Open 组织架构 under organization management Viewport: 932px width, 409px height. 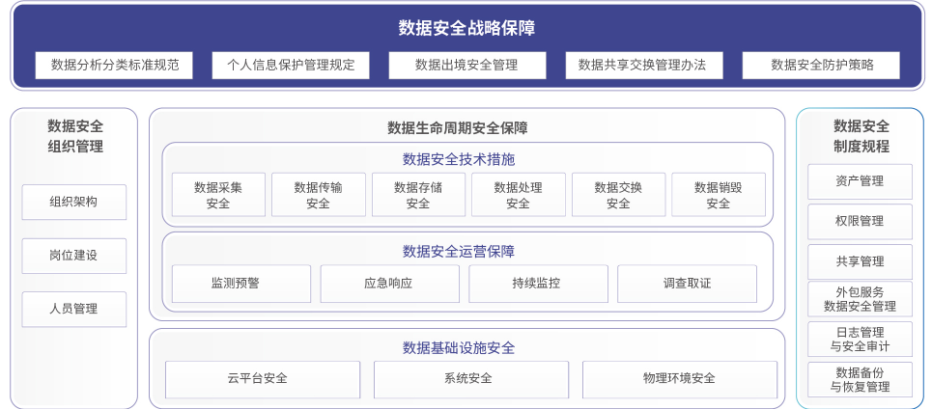(74, 203)
